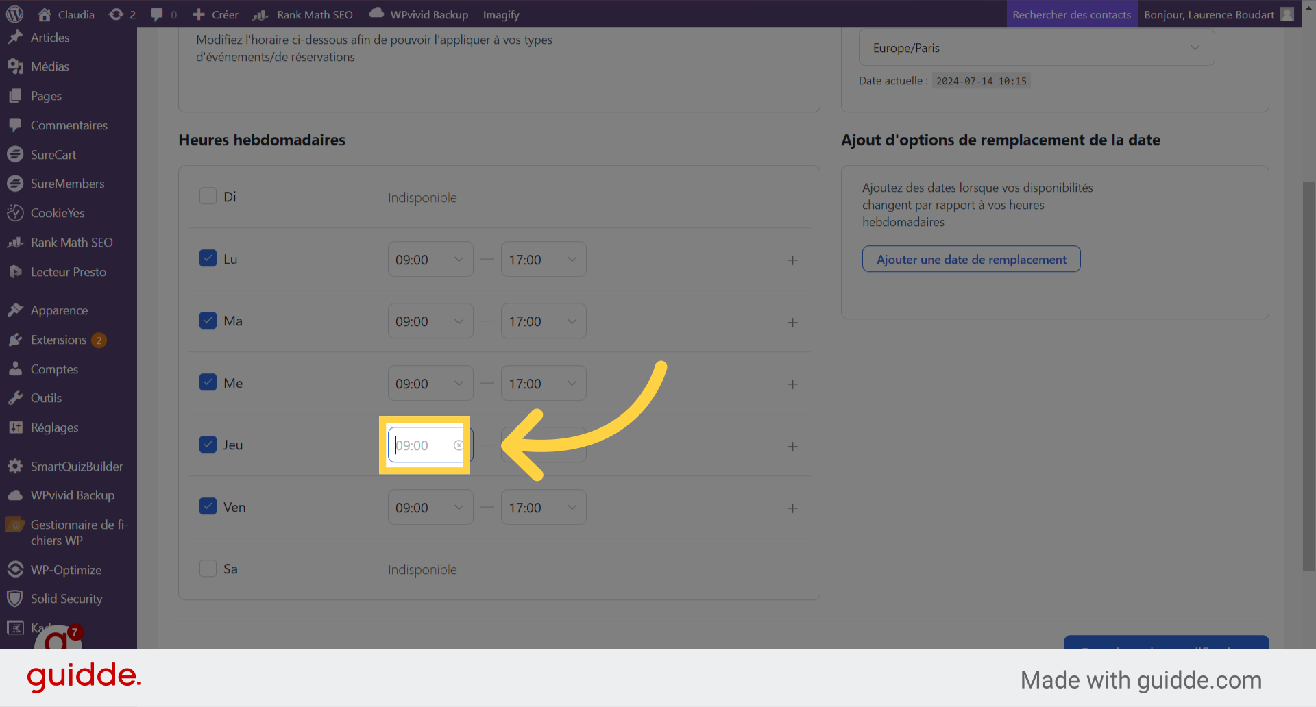Click the Comptes user icon
The image size is (1316, 707).
[x=15, y=369]
